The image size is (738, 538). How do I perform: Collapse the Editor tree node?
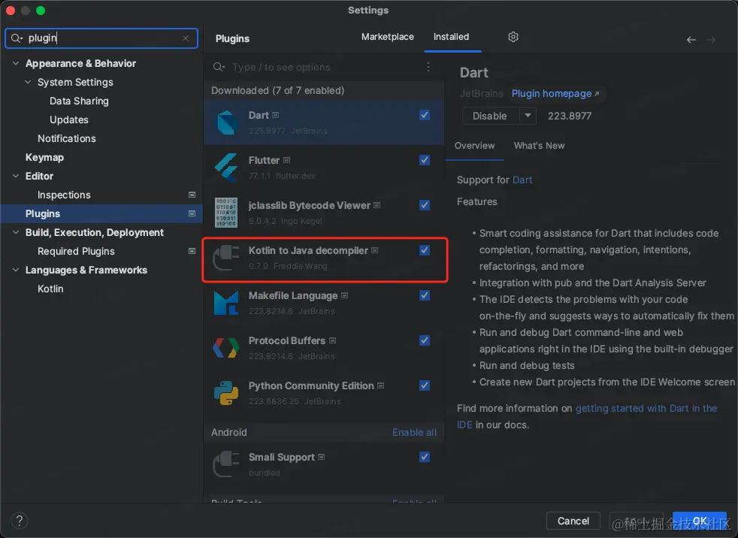point(16,176)
